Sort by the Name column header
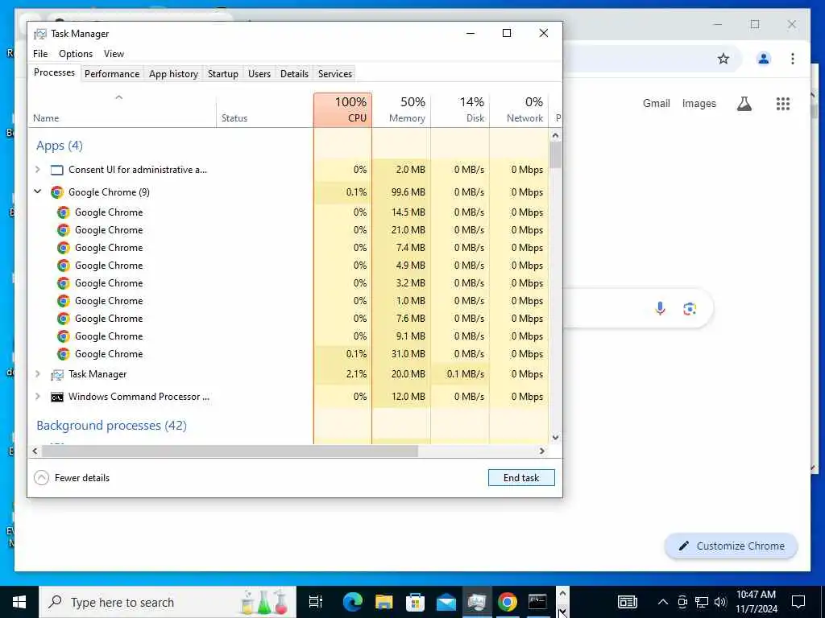This screenshot has width=825, height=618. [122, 109]
